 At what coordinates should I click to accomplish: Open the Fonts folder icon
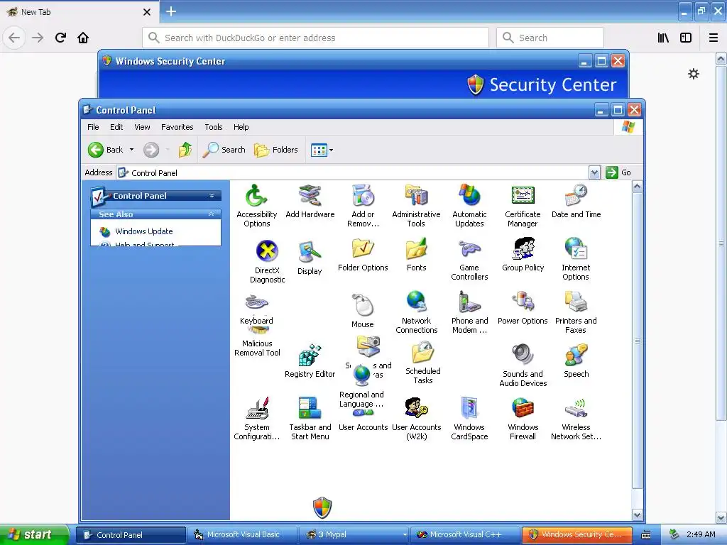click(416, 255)
